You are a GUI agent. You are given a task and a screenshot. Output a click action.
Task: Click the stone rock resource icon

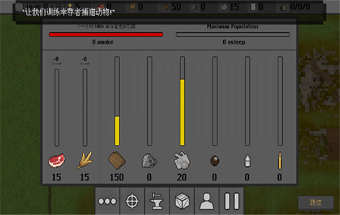point(149,161)
